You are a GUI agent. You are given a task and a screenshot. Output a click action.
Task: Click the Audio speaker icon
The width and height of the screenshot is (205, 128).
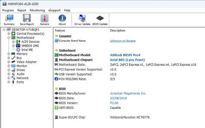[13, 74]
